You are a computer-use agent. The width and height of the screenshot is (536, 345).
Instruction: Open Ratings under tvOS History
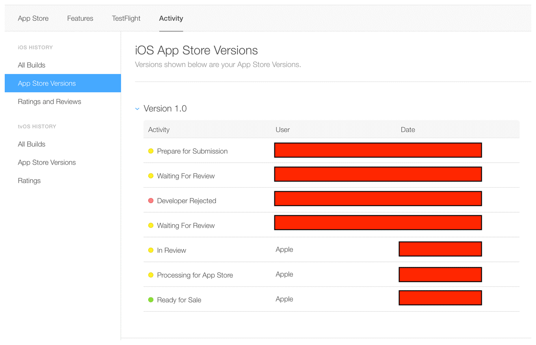(29, 180)
